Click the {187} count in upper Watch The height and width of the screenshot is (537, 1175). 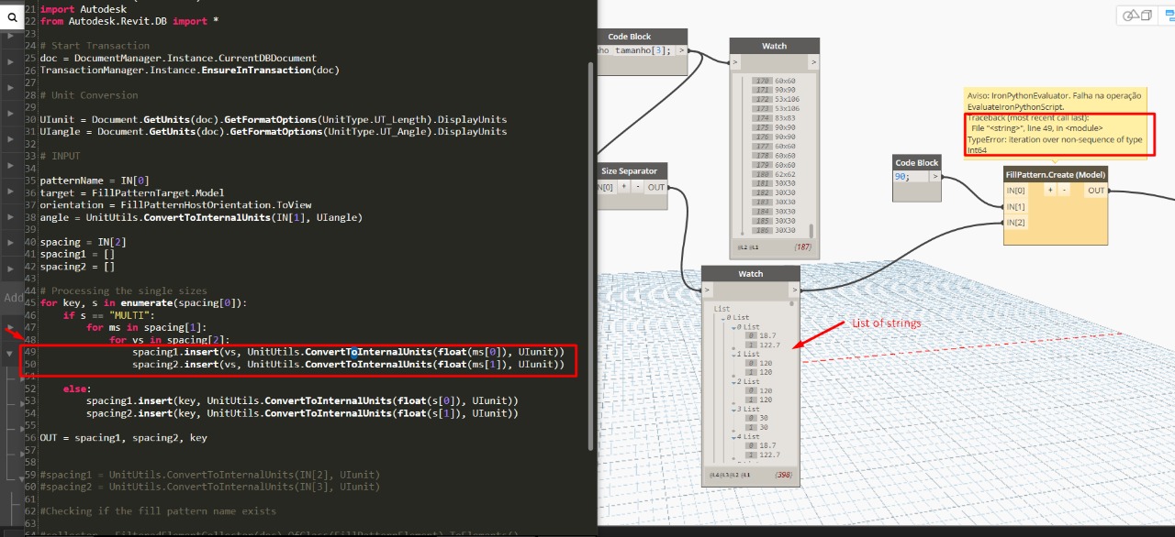tap(805, 247)
